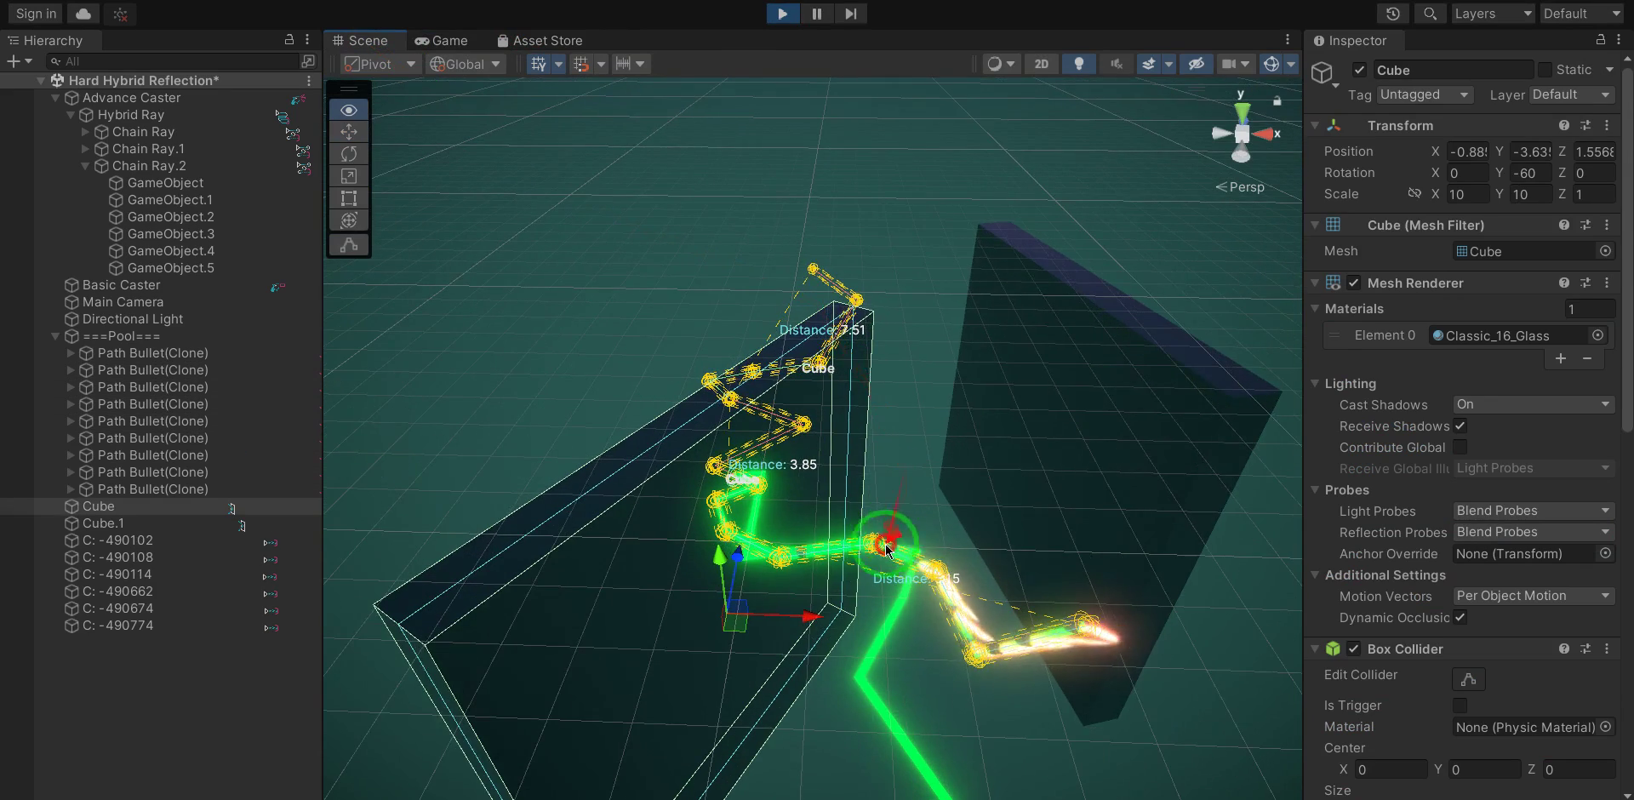
Task: Toggle Dynamic Occlusion checkbox
Action: 1460,617
